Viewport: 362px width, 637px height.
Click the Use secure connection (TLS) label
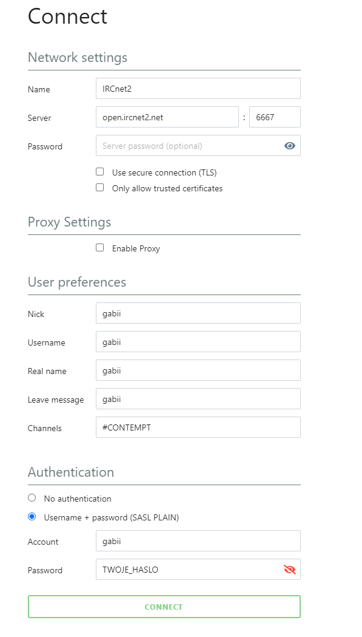click(164, 172)
